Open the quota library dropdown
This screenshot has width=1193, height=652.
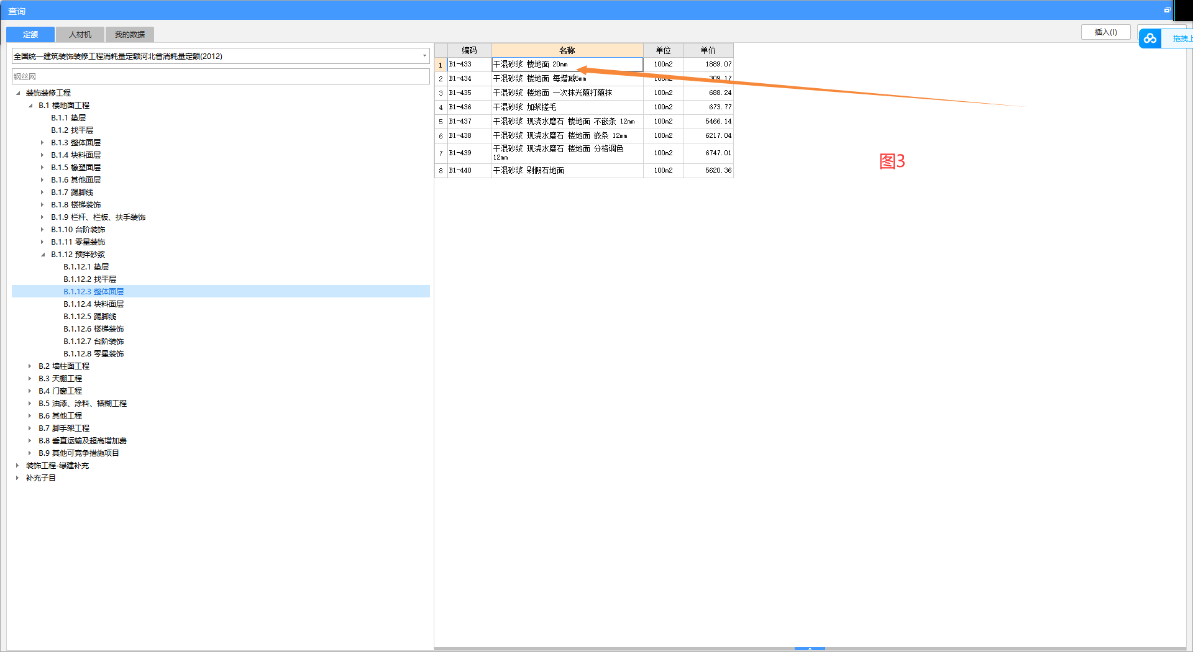[x=424, y=56]
